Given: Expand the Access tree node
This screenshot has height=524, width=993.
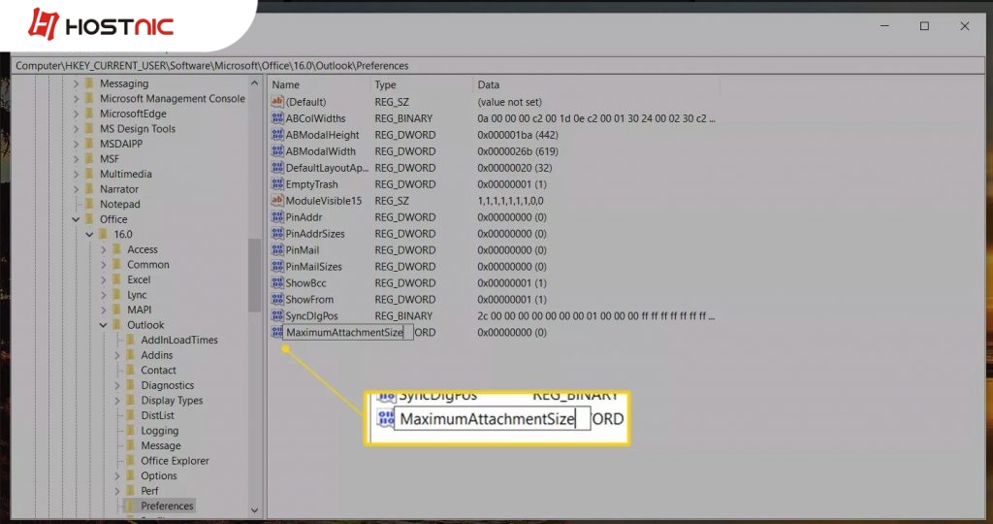Looking at the screenshot, I should point(103,249).
